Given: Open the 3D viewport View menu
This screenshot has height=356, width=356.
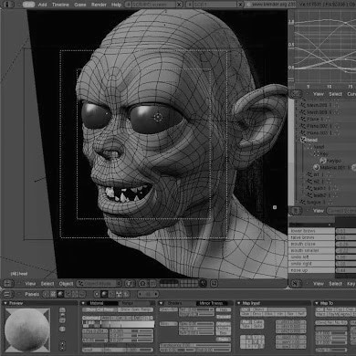Looking at the screenshot, I should coord(30,284).
